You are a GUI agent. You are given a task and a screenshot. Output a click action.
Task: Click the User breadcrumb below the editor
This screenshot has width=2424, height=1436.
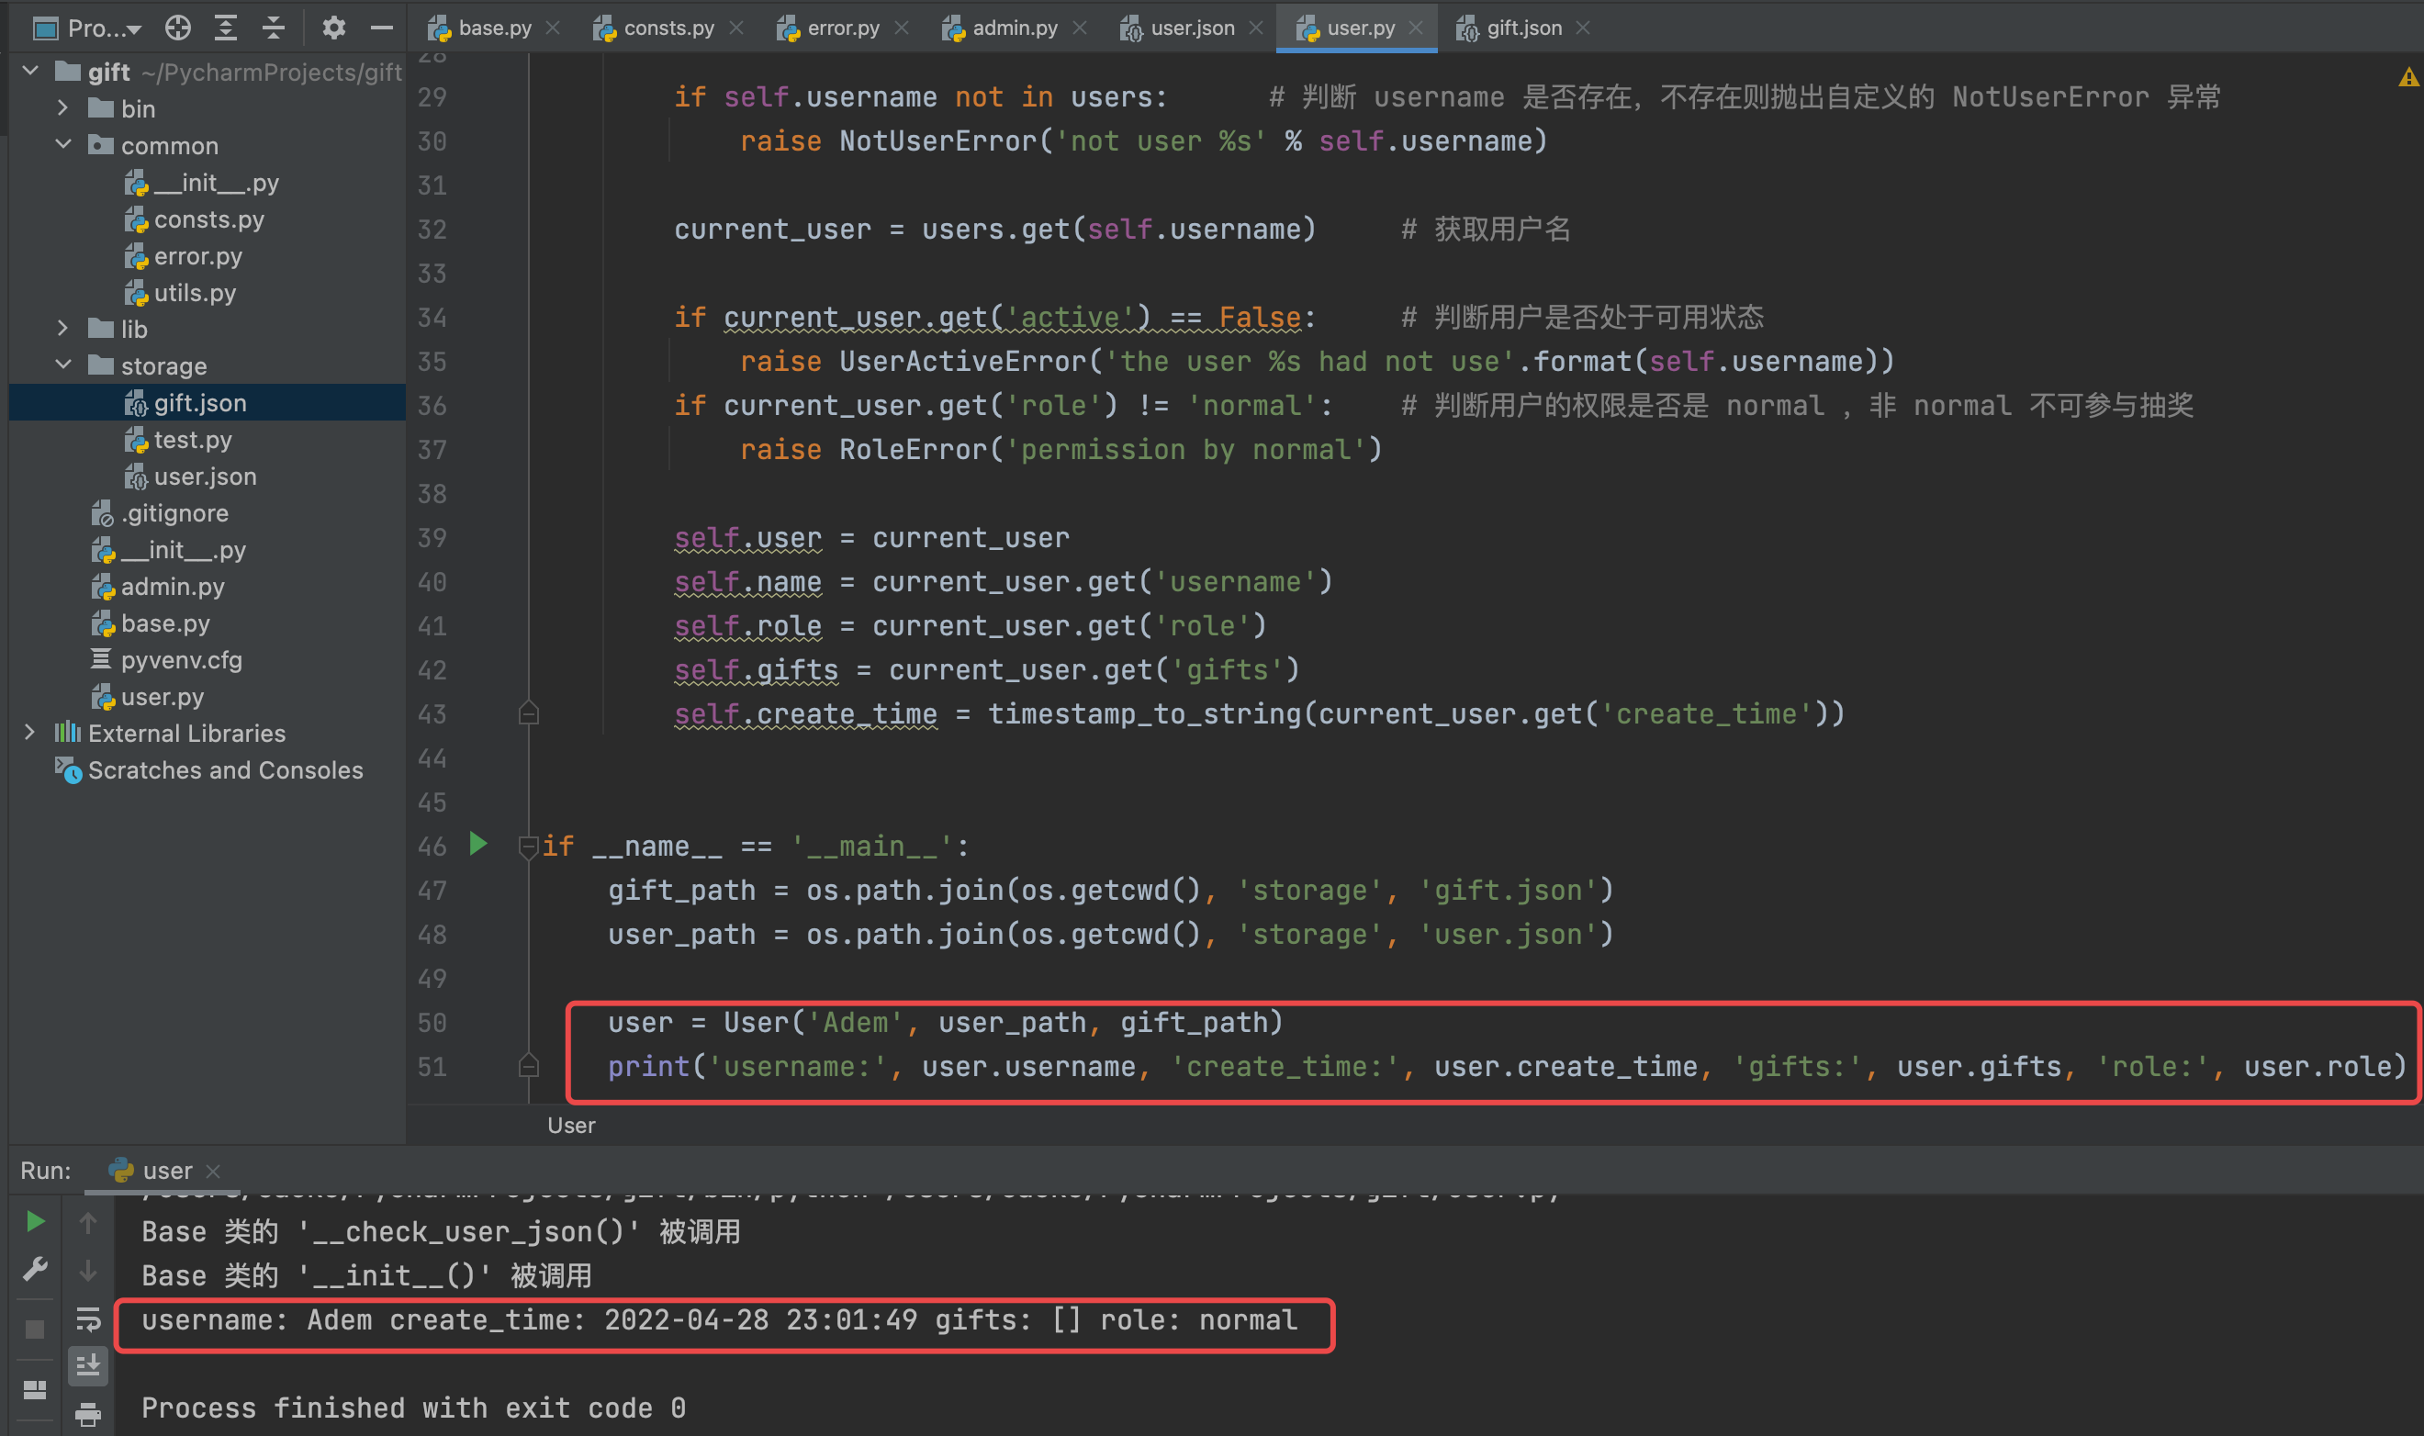tap(570, 1125)
